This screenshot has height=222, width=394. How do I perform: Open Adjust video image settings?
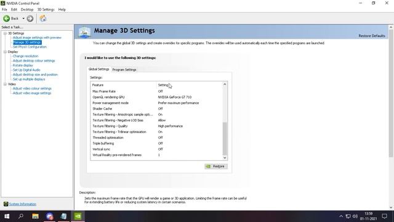pyautogui.click(x=32, y=93)
